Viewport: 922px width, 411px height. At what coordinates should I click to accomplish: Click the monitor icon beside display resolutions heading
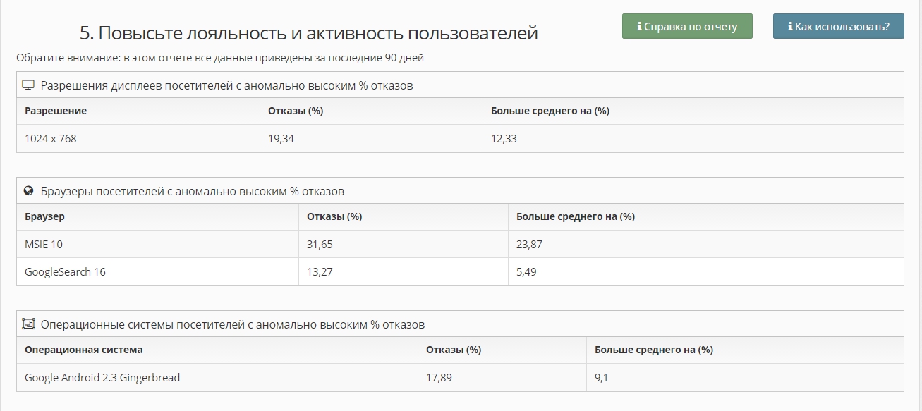[28, 85]
